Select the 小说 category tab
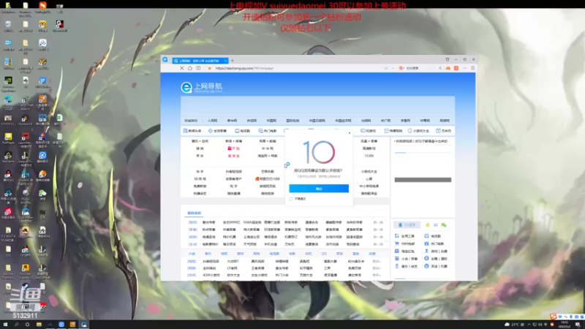Screen dimensions: 585x329 pos(192,254)
